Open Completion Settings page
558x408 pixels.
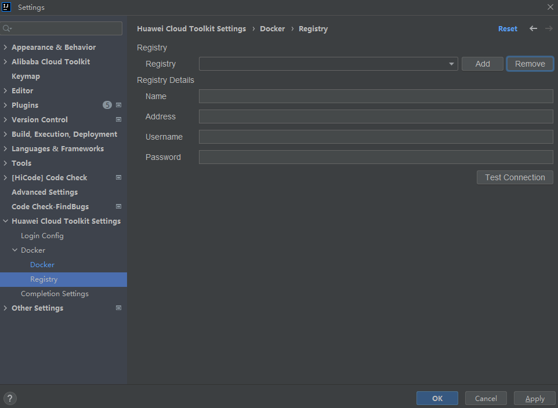click(55, 293)
